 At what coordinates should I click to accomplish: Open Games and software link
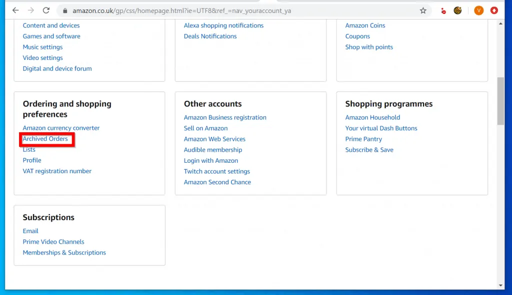coord(51,36)
